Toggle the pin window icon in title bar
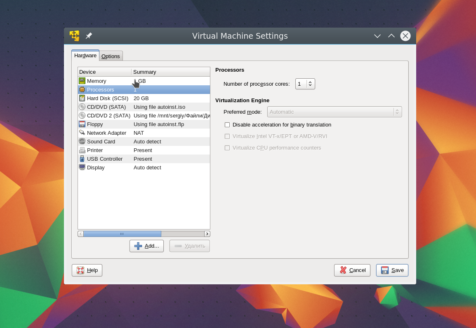 pos(89,36)
